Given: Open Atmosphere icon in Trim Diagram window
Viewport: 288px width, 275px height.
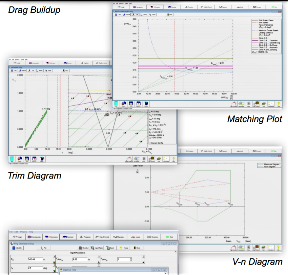Looking at the screenshot, I should pos(166,159).
